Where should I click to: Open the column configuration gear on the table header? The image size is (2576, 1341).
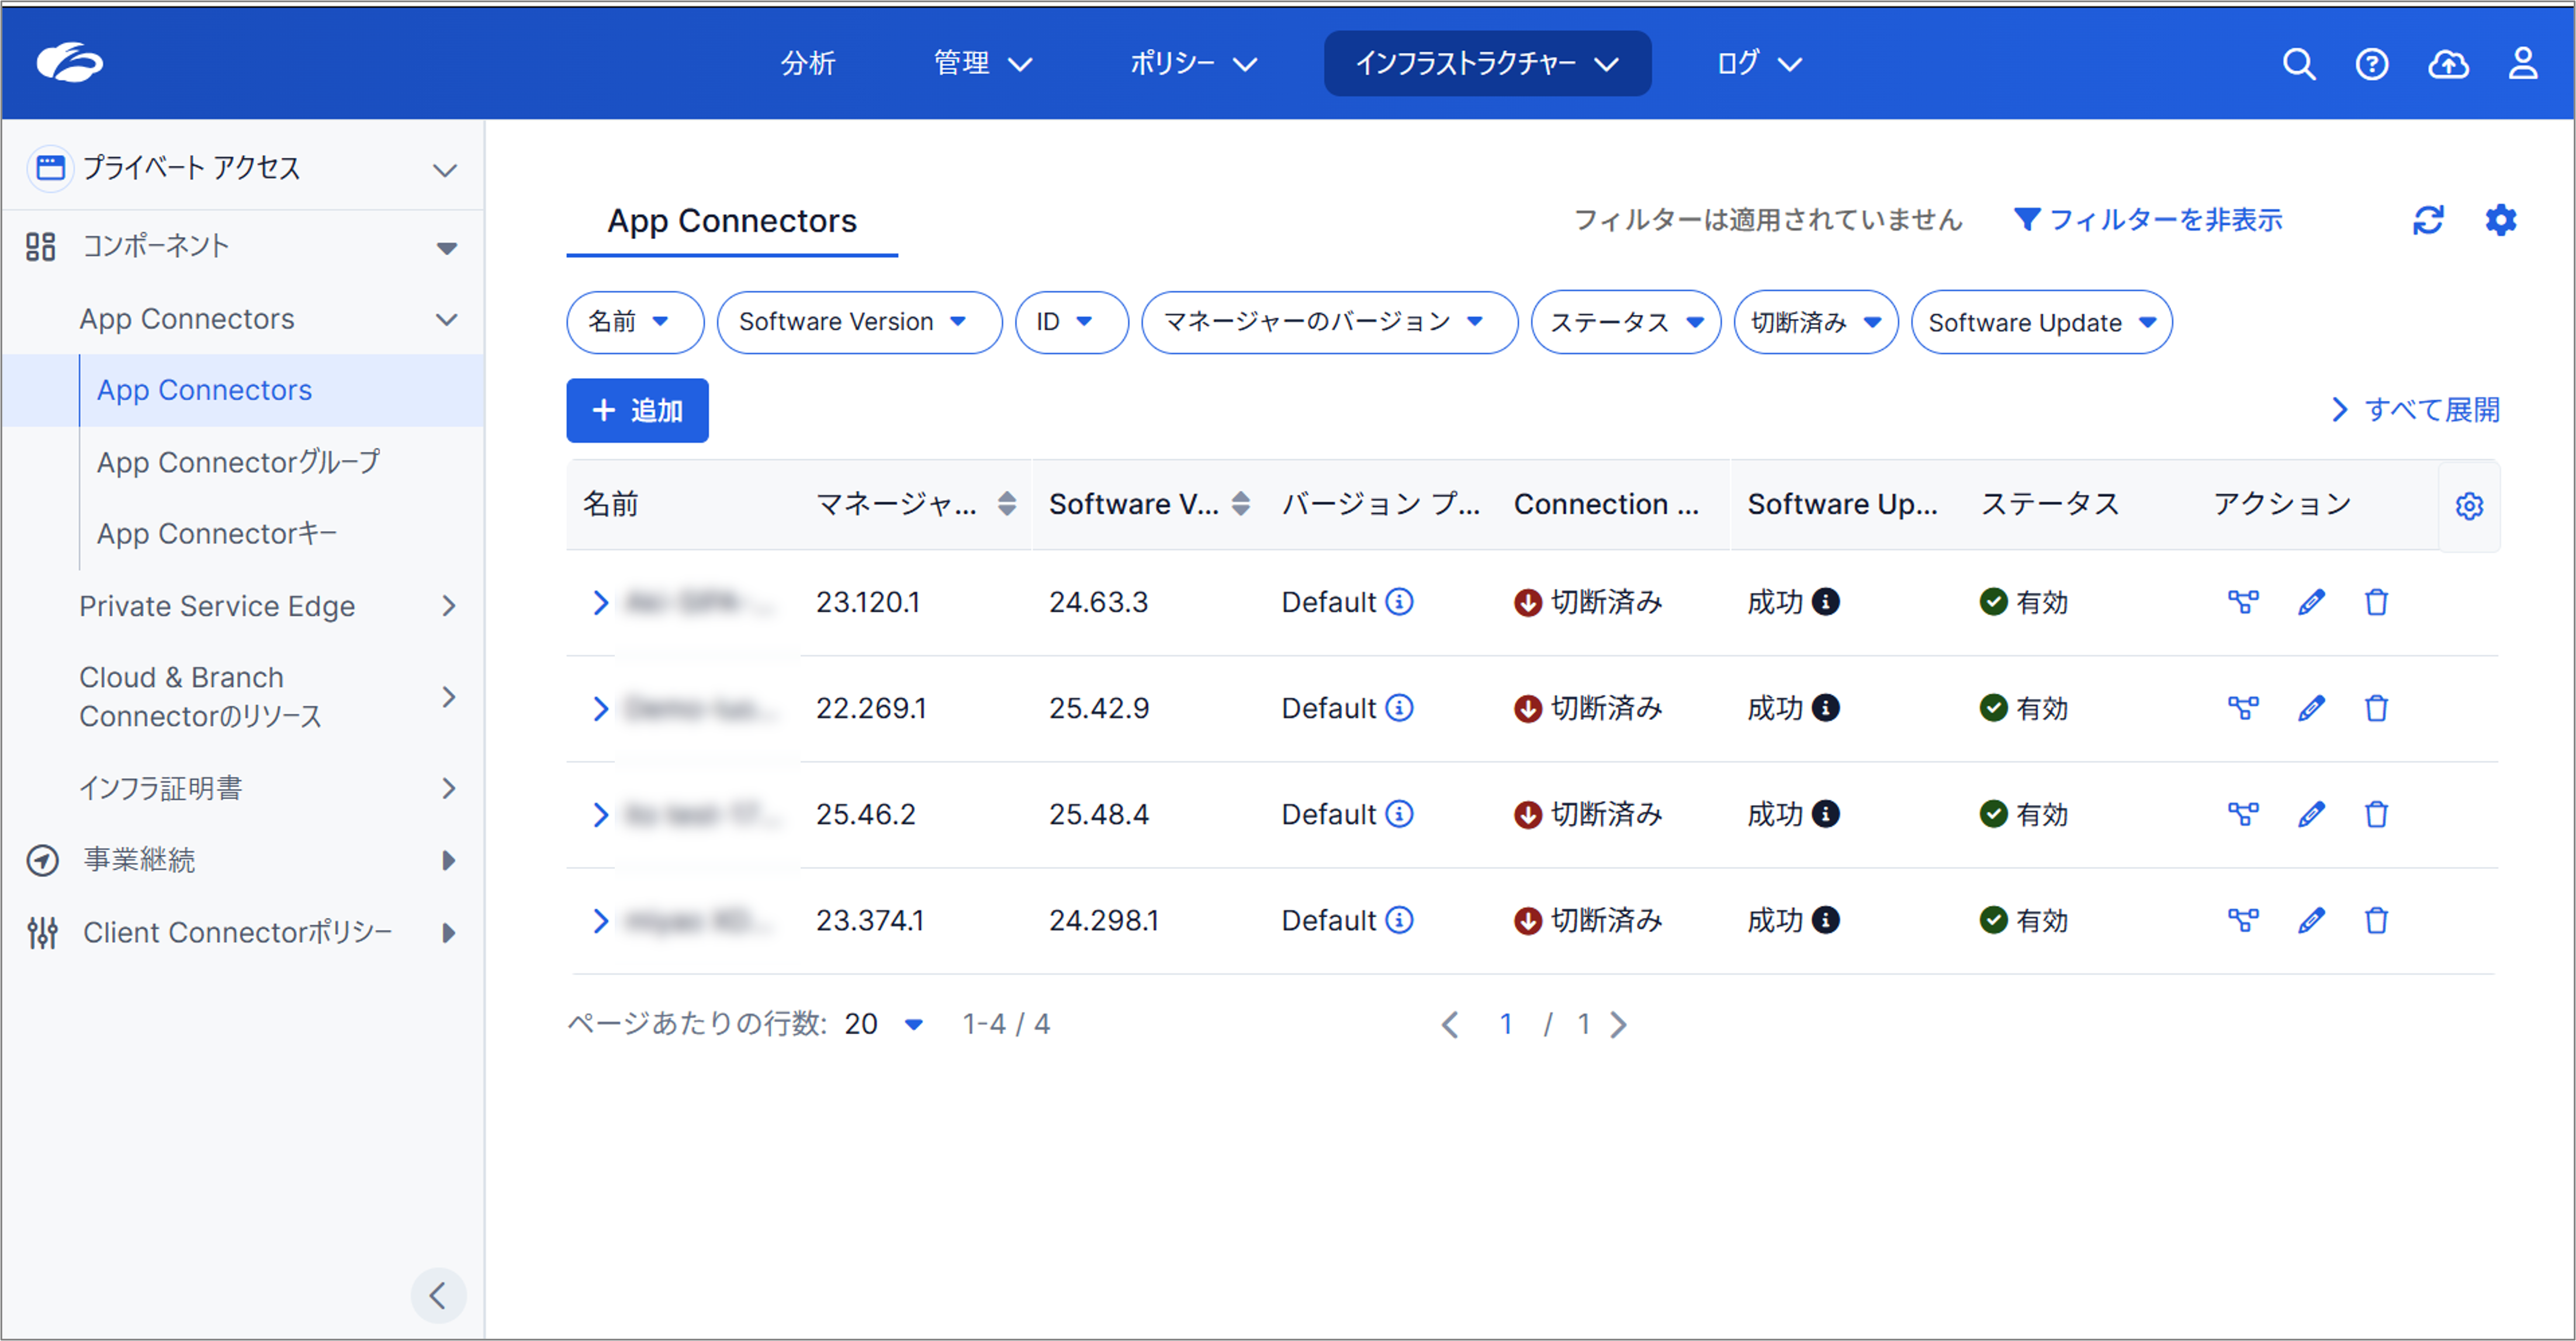coord(2470,506)
